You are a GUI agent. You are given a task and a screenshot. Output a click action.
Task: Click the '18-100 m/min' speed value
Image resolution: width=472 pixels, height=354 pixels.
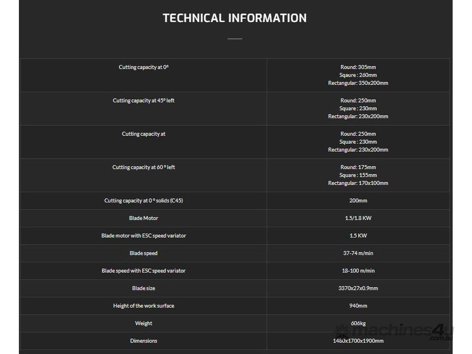pyautogui.click(x=358, y=271)
